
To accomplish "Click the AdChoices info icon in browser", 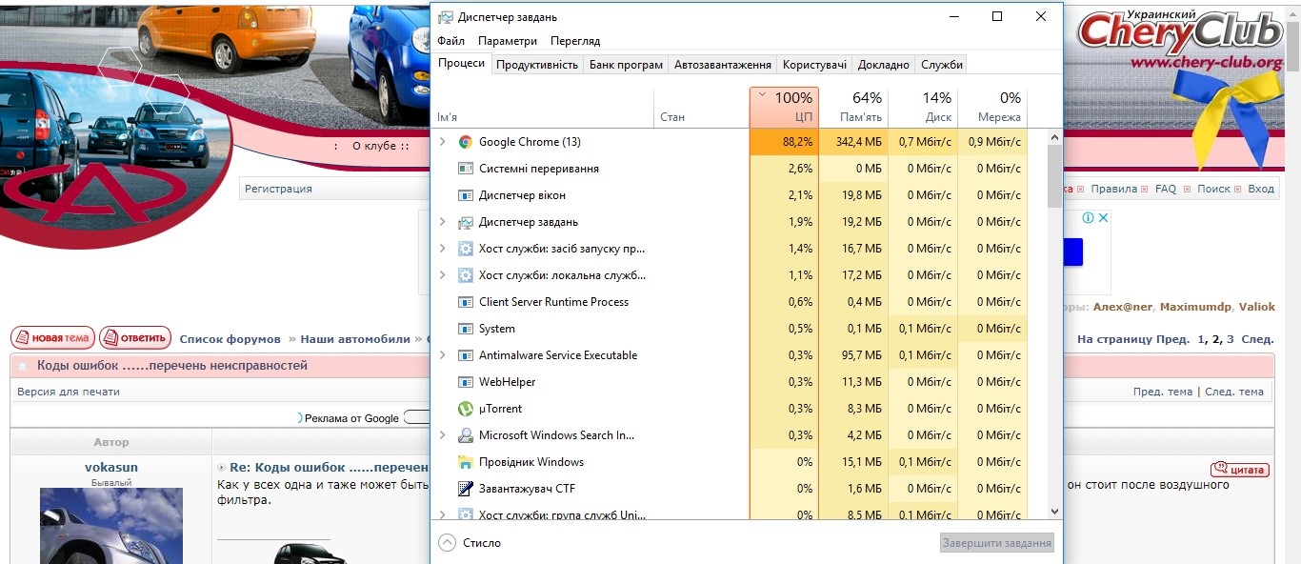I will 1088,218.
